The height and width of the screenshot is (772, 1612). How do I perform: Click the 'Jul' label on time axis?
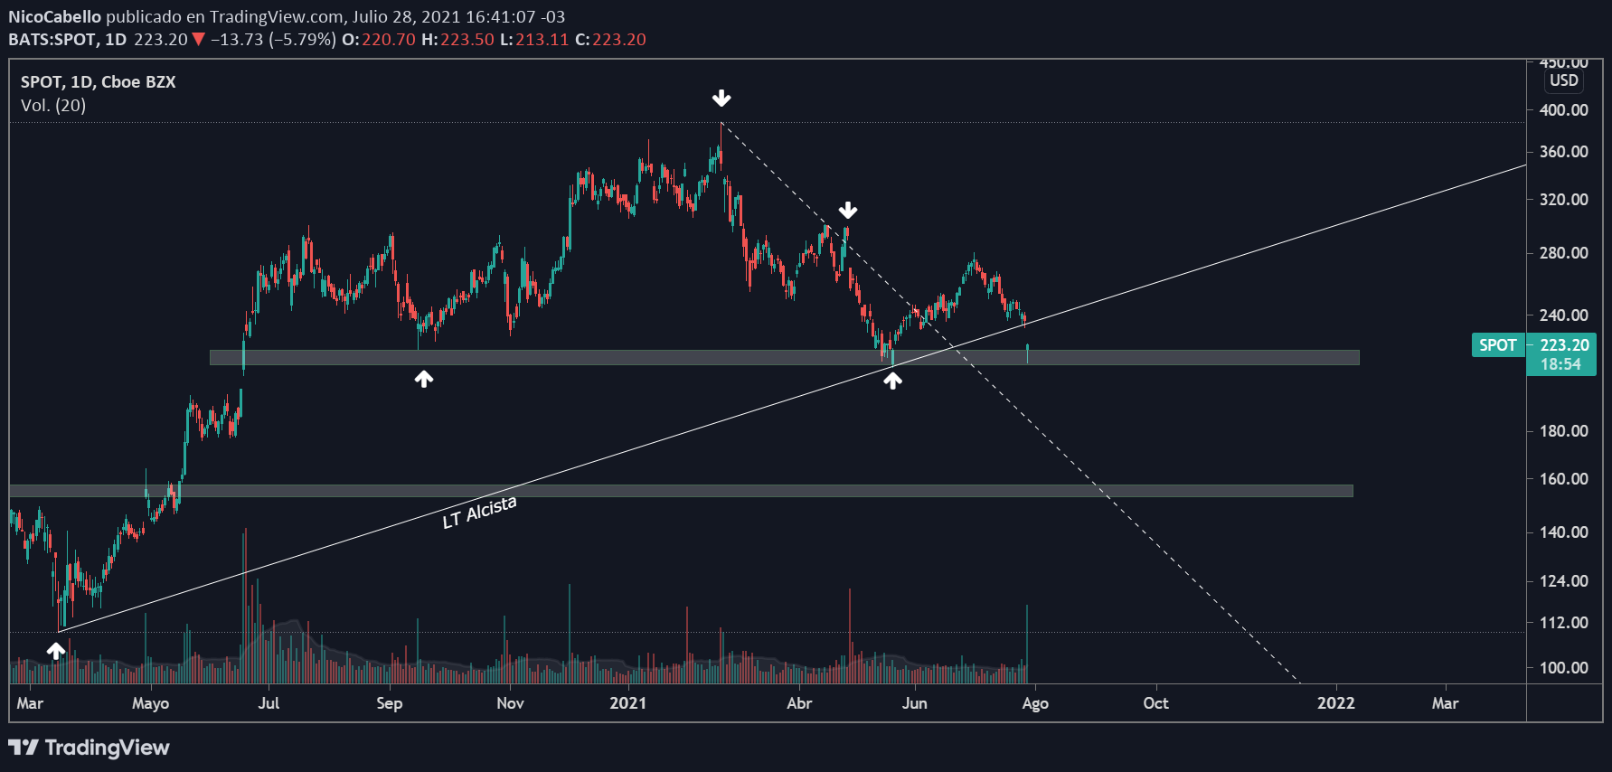[x=269, y=702]
